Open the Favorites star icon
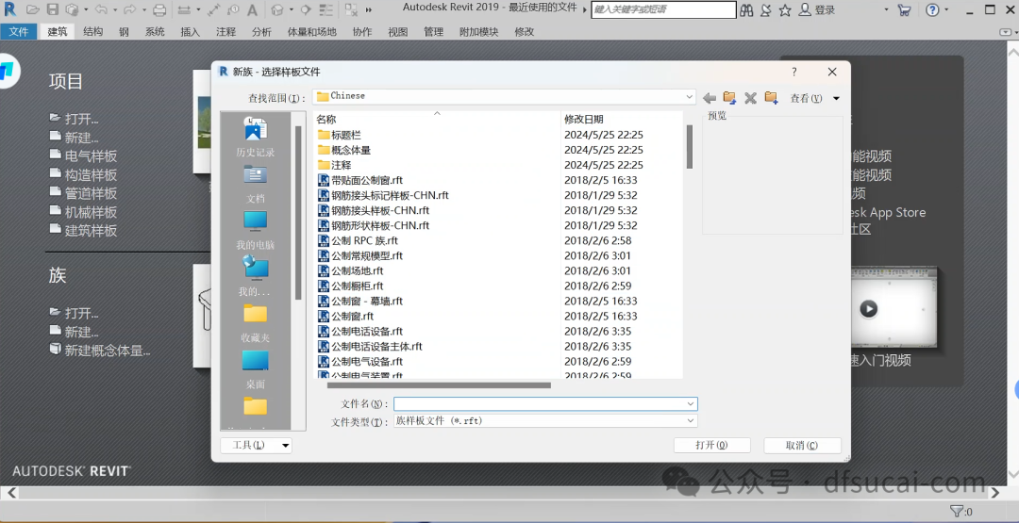The width and height of the screenshot is (1019, 523). (x=785, y=9)
